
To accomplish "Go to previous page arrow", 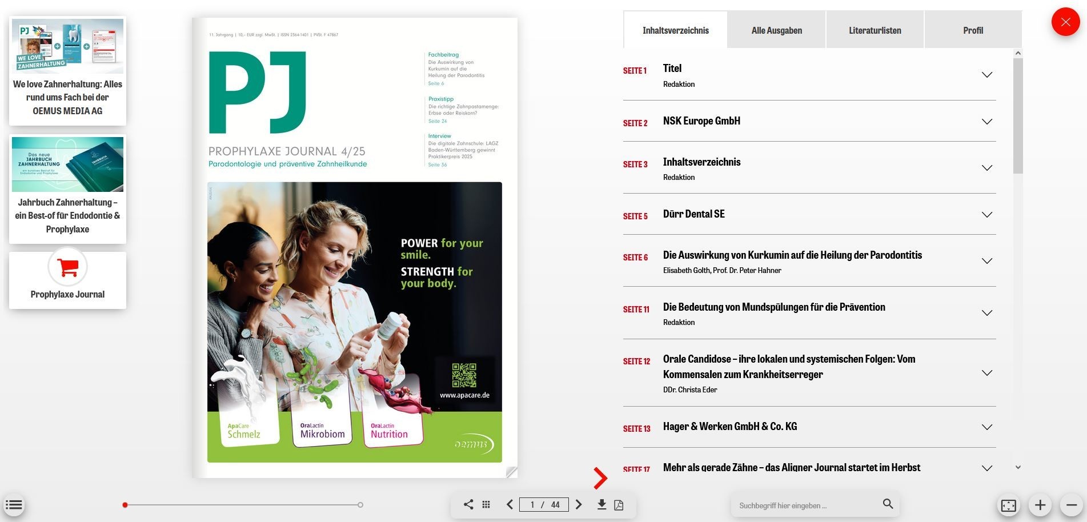I will (x=510, y=504).
